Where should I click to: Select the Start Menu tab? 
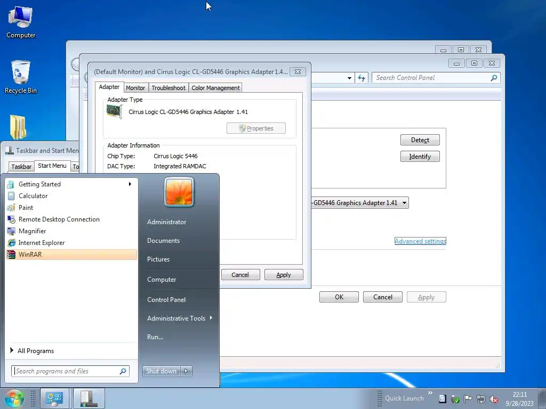click(52, 166)
